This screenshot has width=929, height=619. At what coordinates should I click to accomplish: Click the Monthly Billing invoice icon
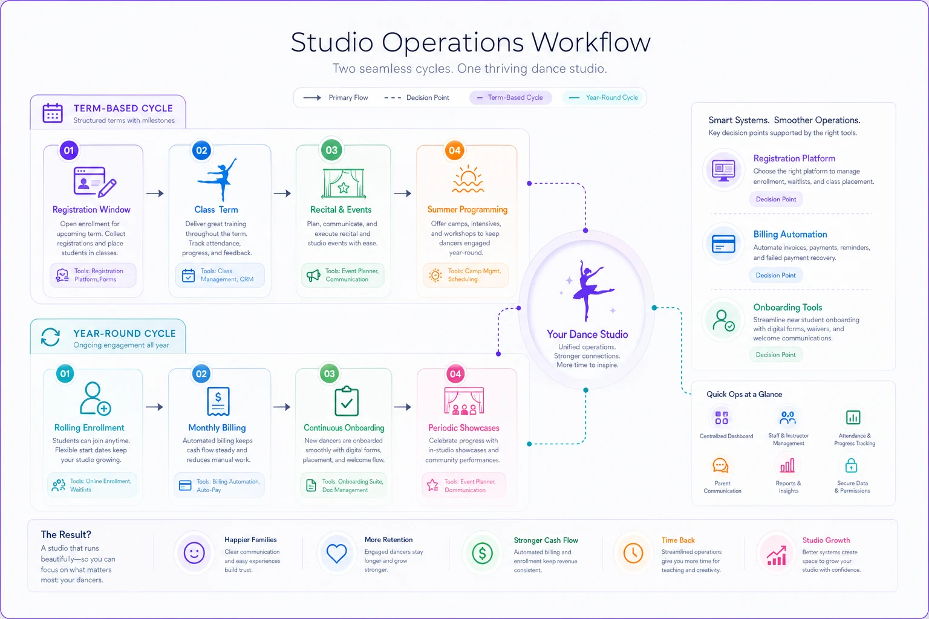(x=218, y=401)
